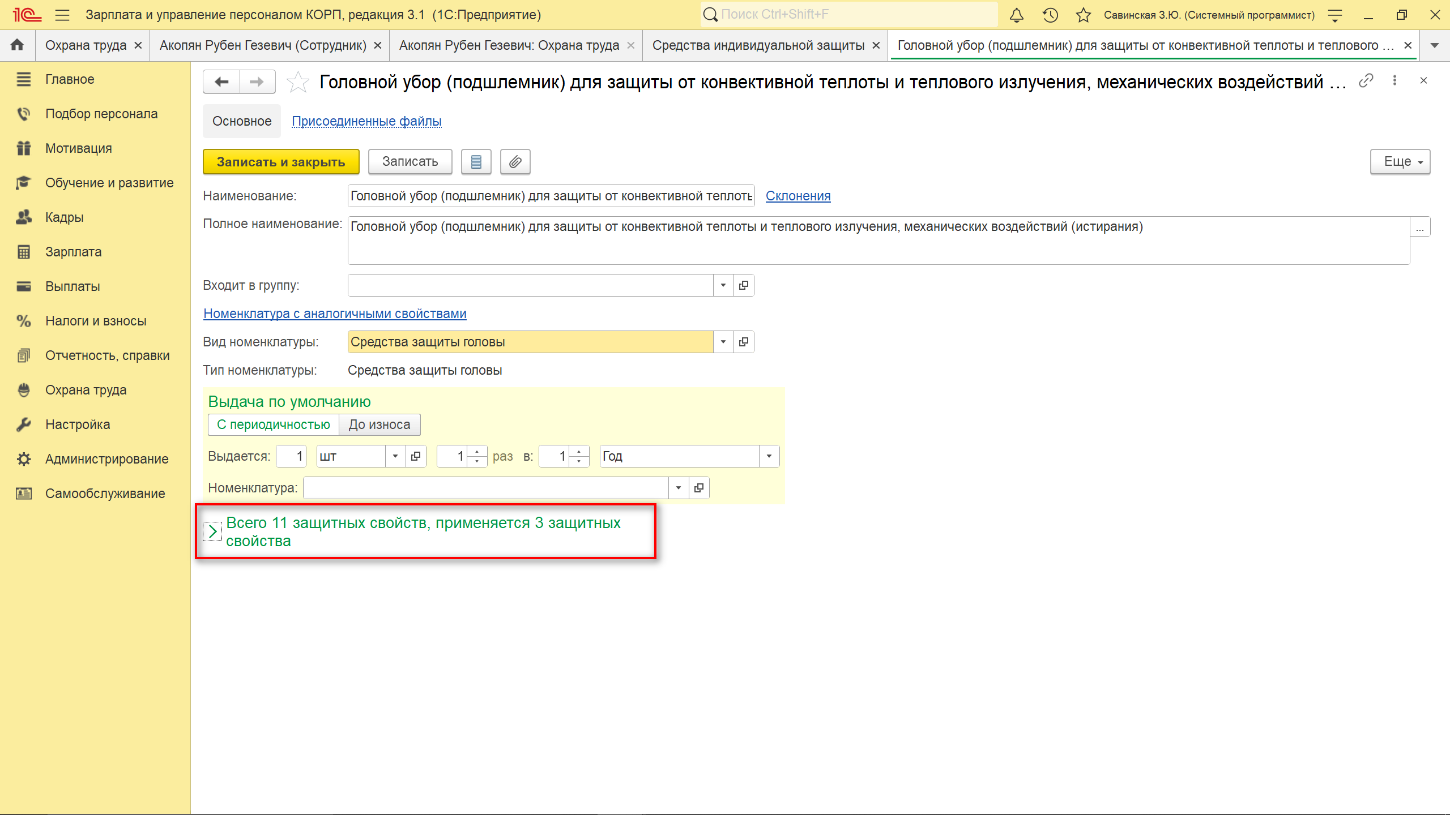The width and height of the screenshot is (1450, 815).
Task: Get link to this object icon
Action: tap(1366, 81)
